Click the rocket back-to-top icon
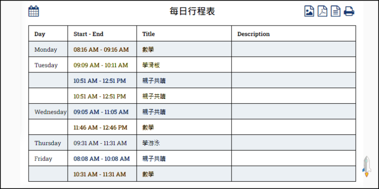The height and width of the screenshot is (189, 379). click(x=367, y=166)
